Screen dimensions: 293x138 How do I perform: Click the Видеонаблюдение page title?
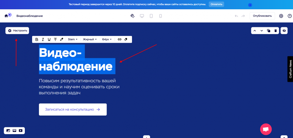[x=30, y=16]
